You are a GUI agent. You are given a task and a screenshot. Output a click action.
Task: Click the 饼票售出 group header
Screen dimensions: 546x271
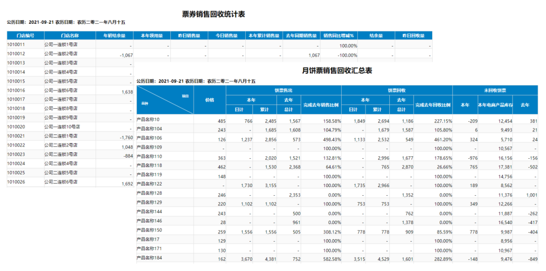[x=284, y=90]
